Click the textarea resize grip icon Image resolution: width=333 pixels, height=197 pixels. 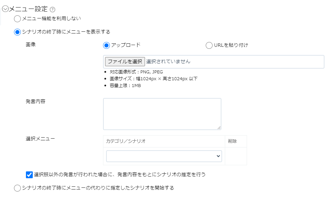pos(219,127)
